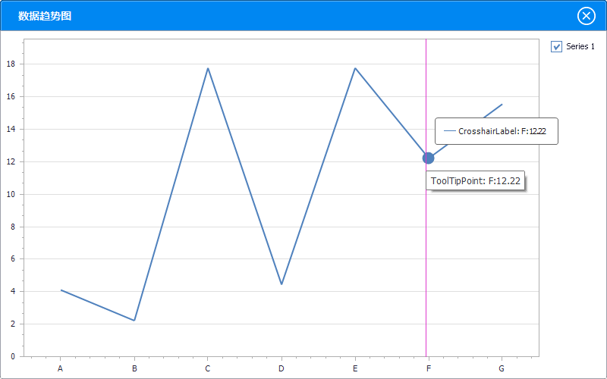Select x-axis label B
The image size is (607, 379).
coord(134,368)
